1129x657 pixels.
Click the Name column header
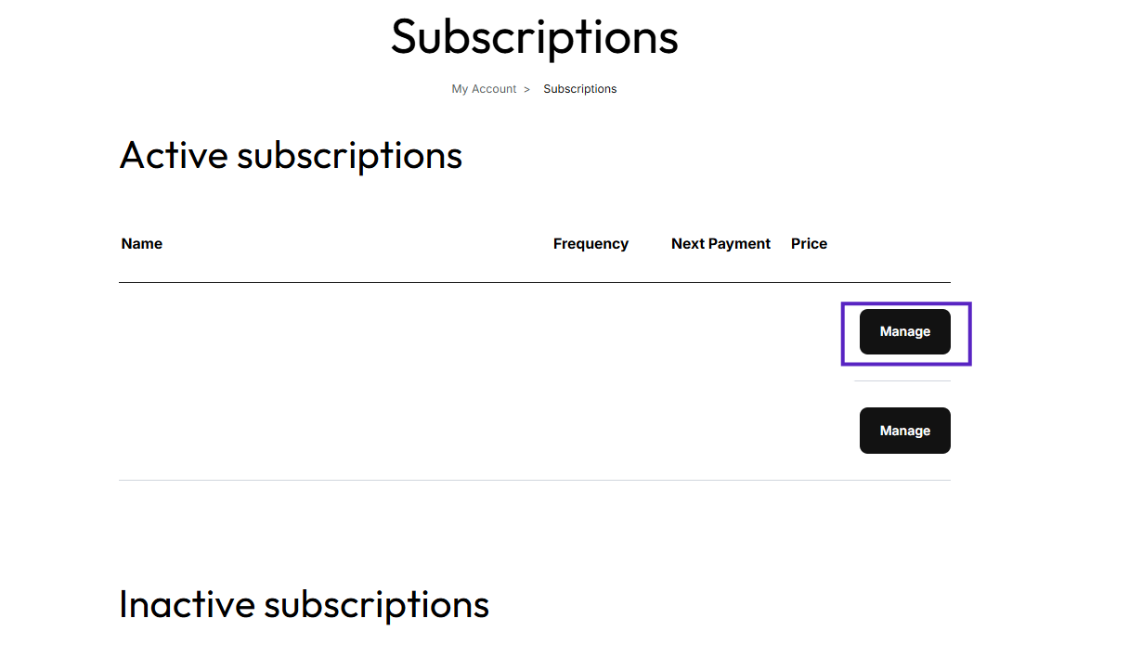(x=142, y=244)
